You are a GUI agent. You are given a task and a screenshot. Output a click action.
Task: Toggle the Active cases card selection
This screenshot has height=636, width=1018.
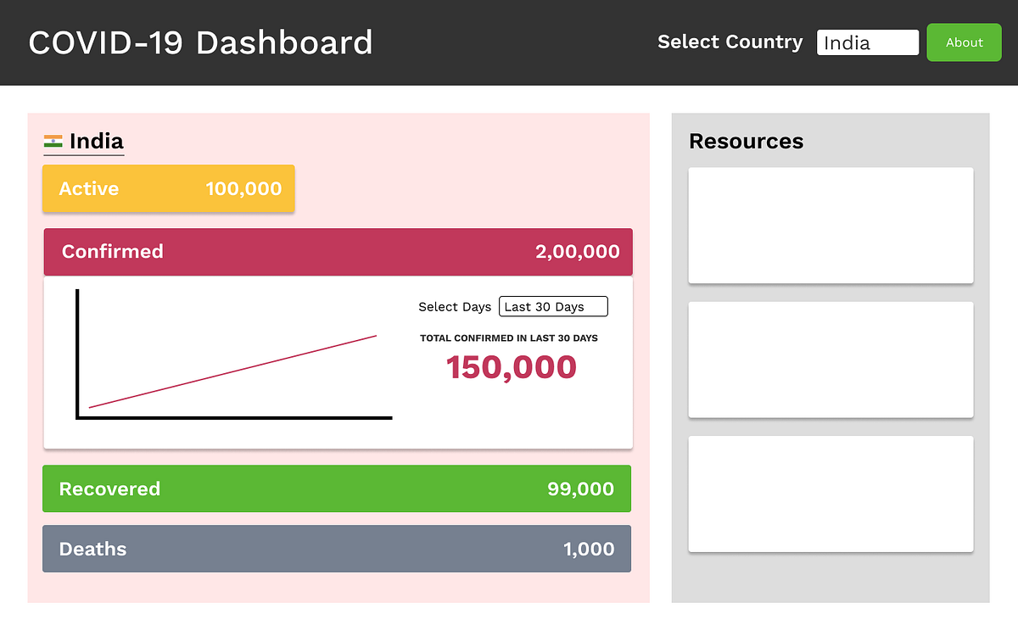(168, 188)
